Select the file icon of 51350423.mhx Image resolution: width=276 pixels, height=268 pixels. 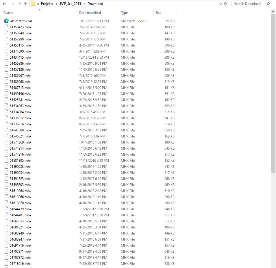coord(6,27)
